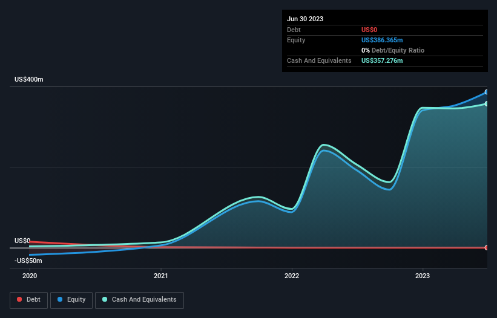Click the Equity row label in tooltip

click(296, 40)
